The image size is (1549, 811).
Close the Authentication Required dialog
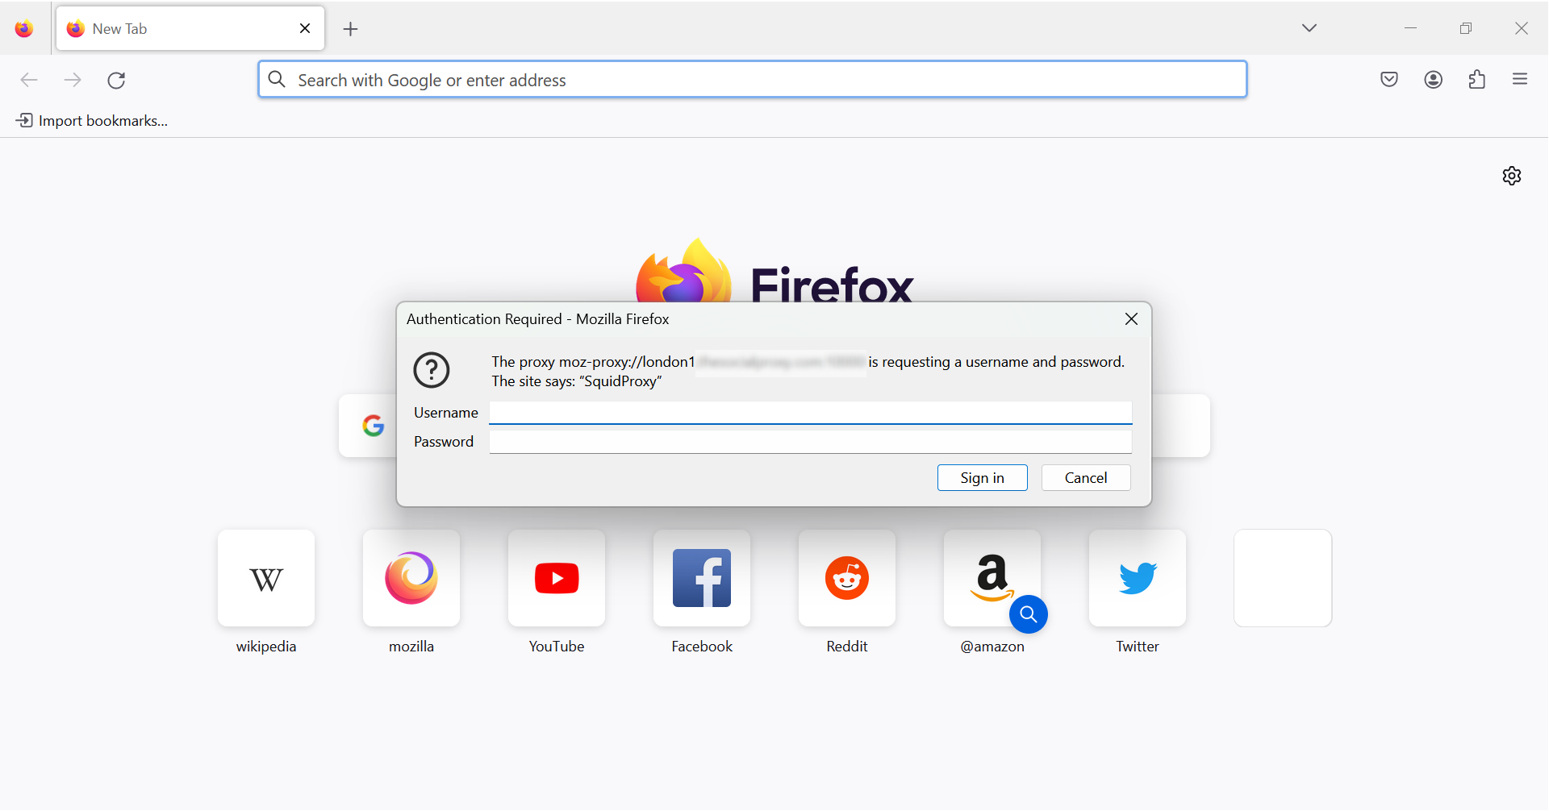[x=1131, y=319]
